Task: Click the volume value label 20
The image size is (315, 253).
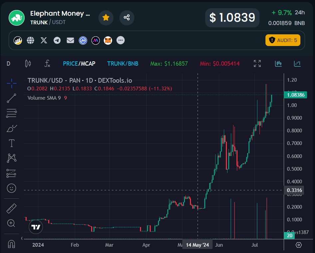Action: 289,235
